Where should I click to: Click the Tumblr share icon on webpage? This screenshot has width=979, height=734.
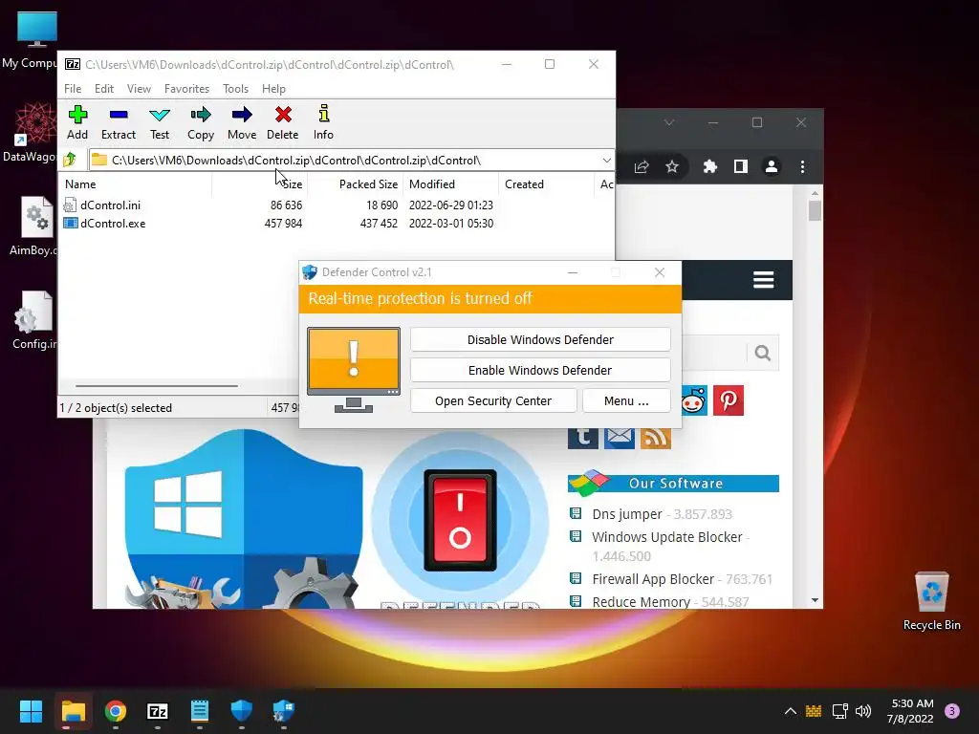[x=582, y=438]
